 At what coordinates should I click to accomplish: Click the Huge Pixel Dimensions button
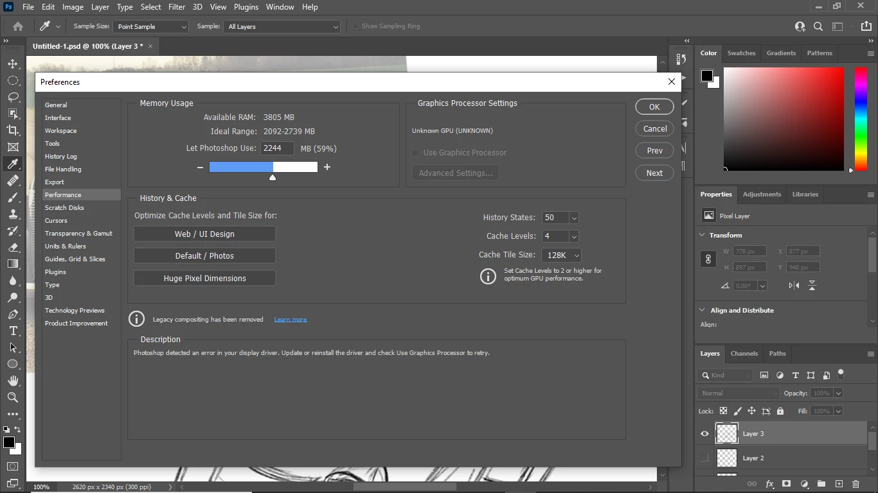click(204, 279)
